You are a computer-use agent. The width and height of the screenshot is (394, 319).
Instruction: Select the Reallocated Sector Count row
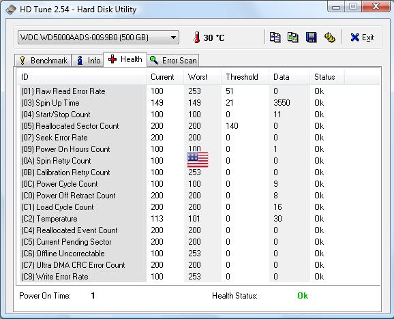198,126
